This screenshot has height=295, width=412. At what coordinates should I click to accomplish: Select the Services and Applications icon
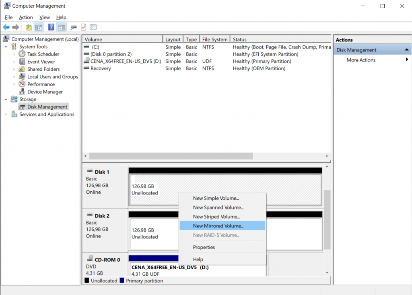tap(14, 114)
